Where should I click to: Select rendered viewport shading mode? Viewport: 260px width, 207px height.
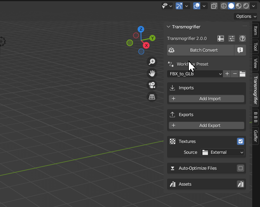(246, 6)
